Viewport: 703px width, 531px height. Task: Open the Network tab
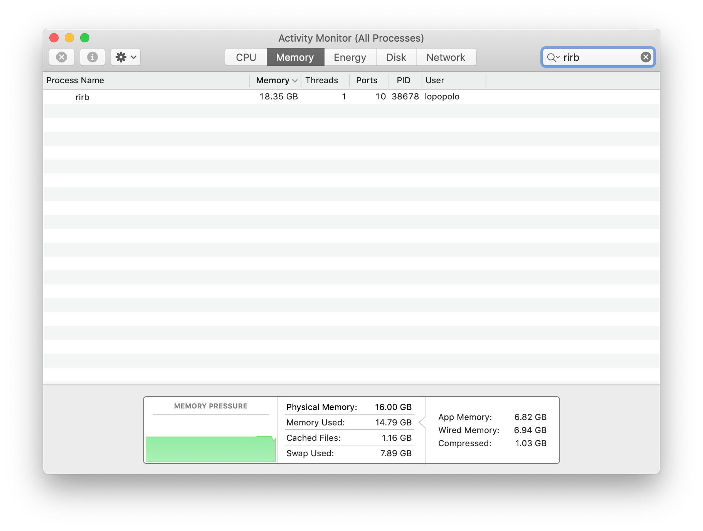pos(446,57)
